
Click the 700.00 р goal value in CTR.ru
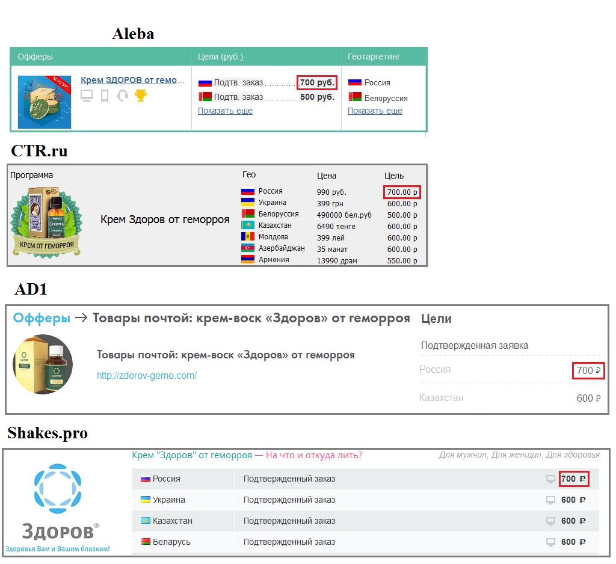[x=402, y=192]
